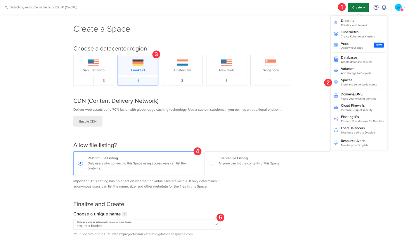
Task: Open Resource Alerts from the menu
Action: (x=336, y=142)
